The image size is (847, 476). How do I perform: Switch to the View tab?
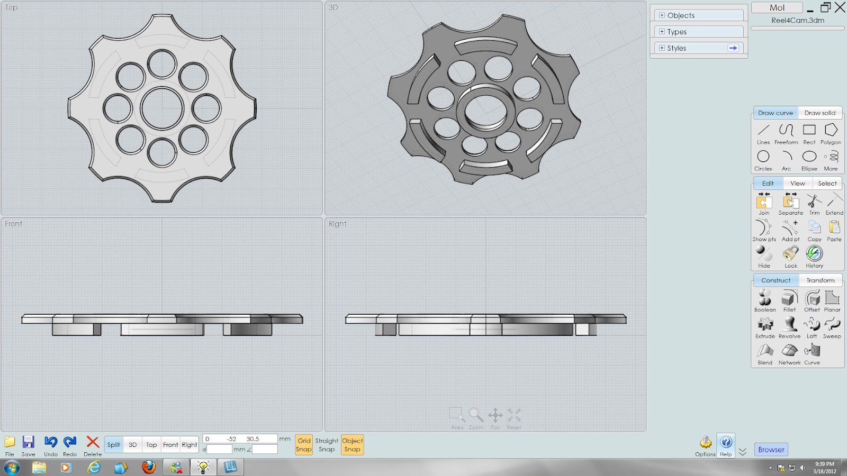[x=798, y=184]
